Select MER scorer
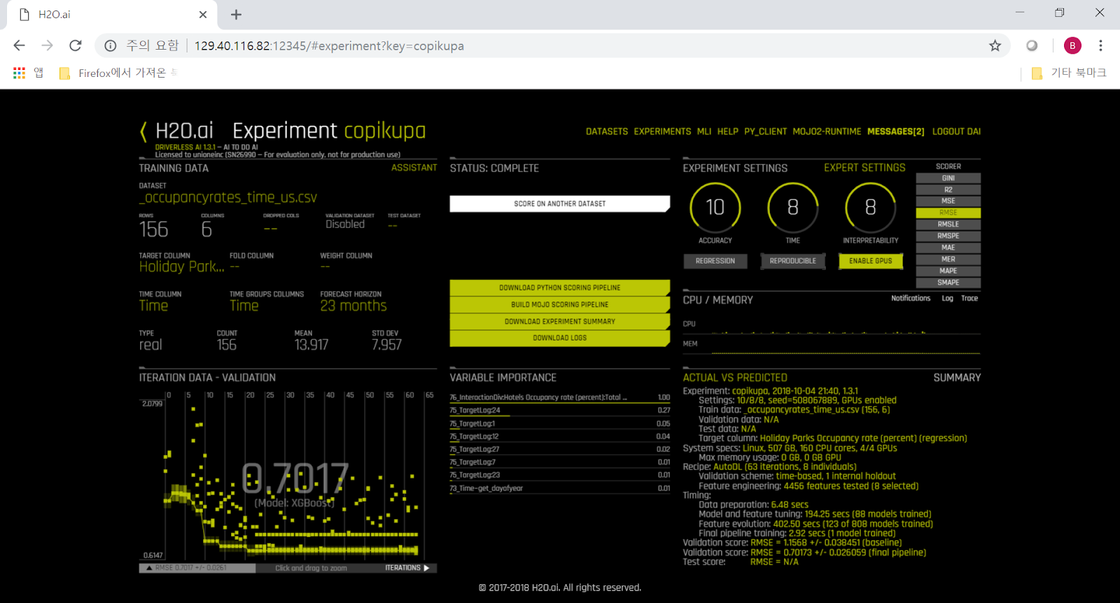This screenshot has width=1120, height=603. (x=948, y=259)
